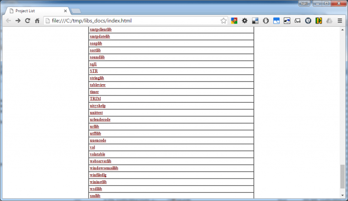This screenshot has height=201, width=348.
Task: Bookmark this page with the star icon
Action: click(x=223, y=21)
